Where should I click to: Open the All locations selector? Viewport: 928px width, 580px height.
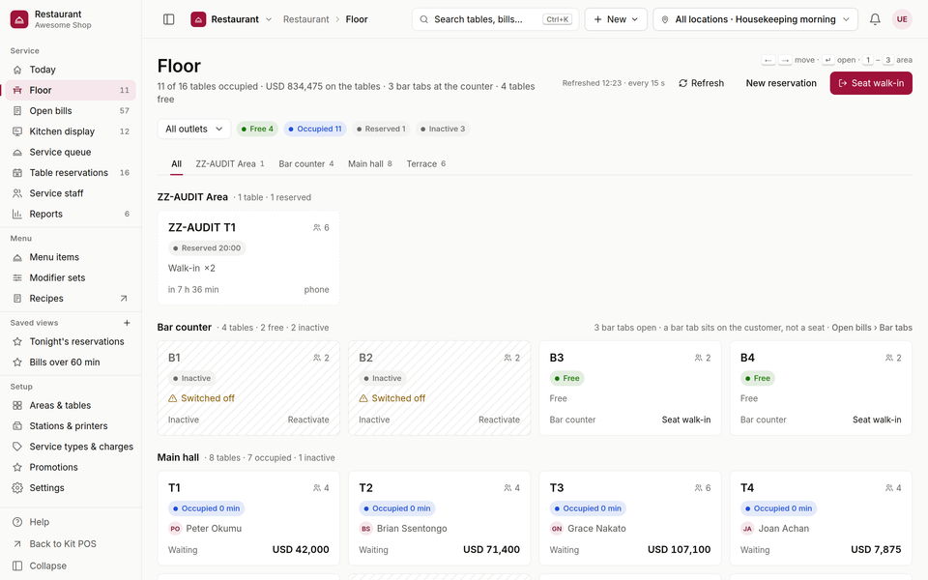pyautogui.click(x=756, y=19)
